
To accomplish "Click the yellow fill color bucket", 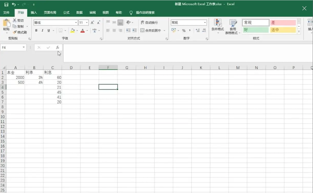I will [x=72, y=30].
